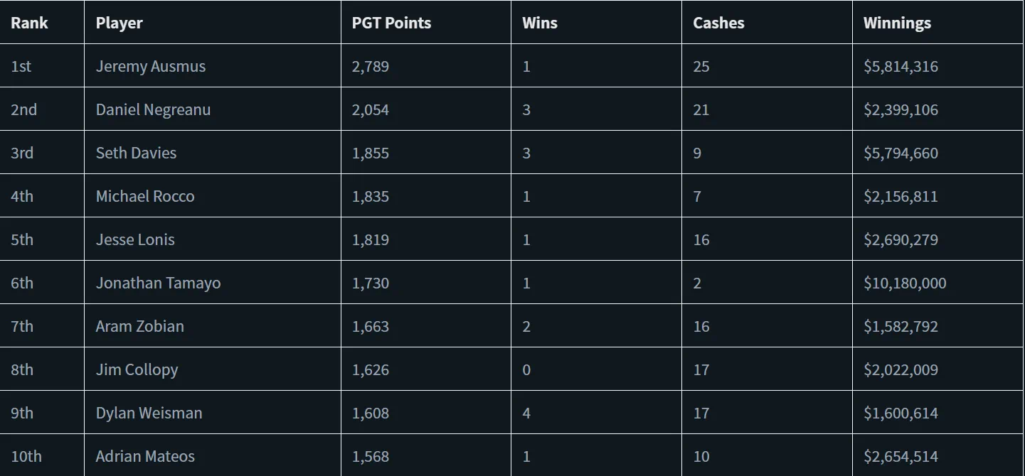Click the Player column header
1025x476 pixels.
click(119, 23)
